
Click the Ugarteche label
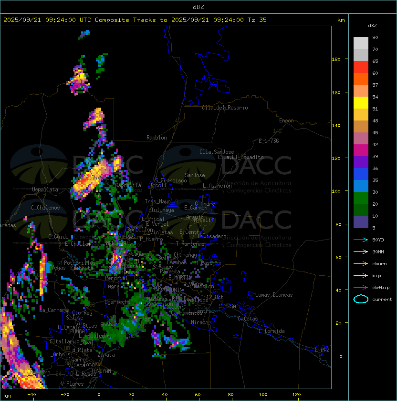click(x=118, y=302)
